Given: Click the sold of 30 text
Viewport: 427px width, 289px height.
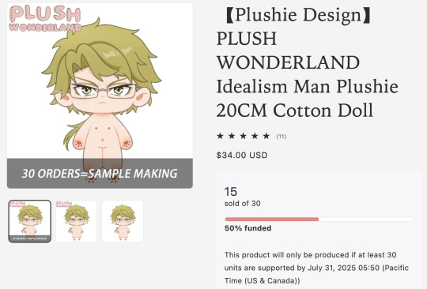Looking at the screenshot, I should coord(243,204).
